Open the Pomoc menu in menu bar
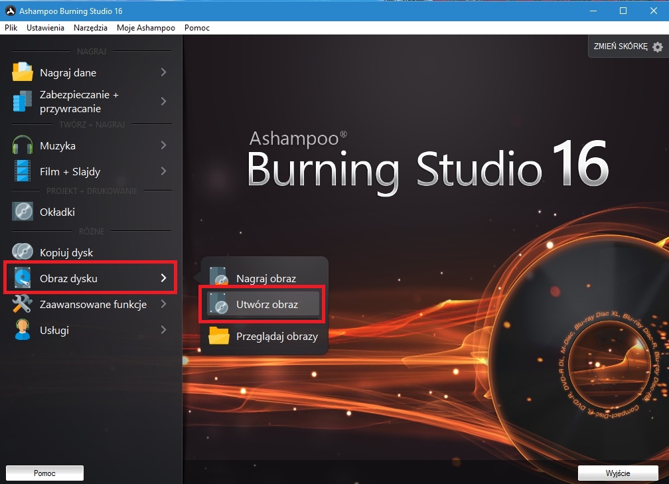Screen dimensions: 669x484 (197, 28)
